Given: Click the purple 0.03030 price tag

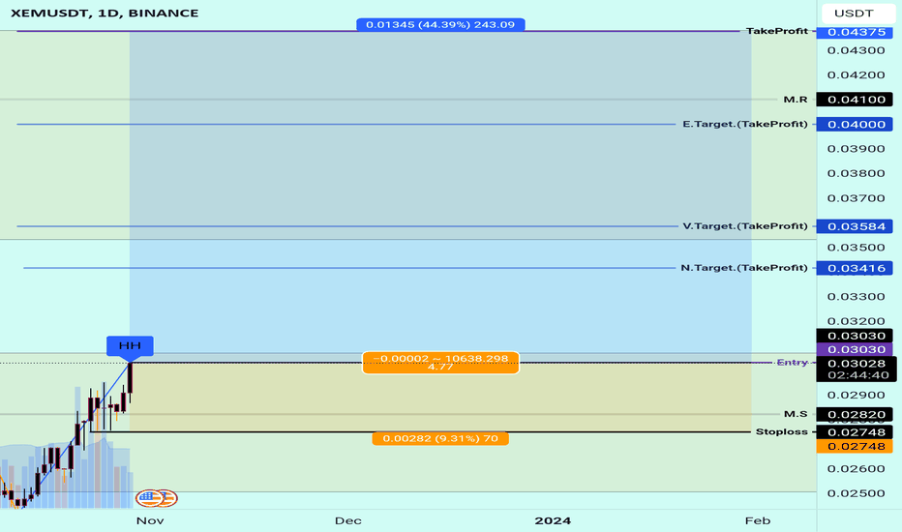Looking at the screenshot, I should 855,349.
